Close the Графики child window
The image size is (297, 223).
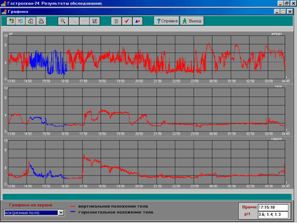coord(290,12)
